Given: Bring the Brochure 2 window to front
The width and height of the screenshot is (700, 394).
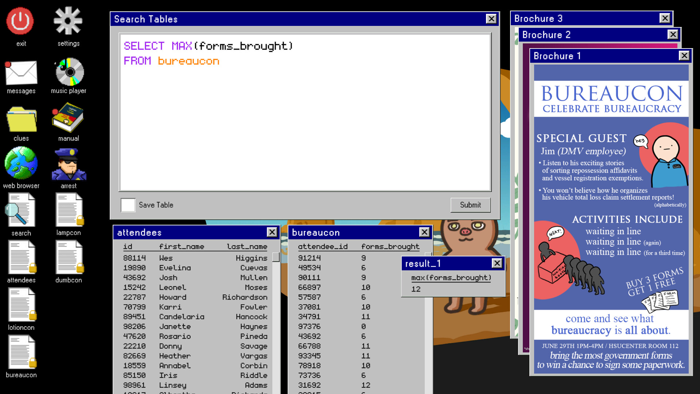Looking at the screenshot, I should [583, 35].
